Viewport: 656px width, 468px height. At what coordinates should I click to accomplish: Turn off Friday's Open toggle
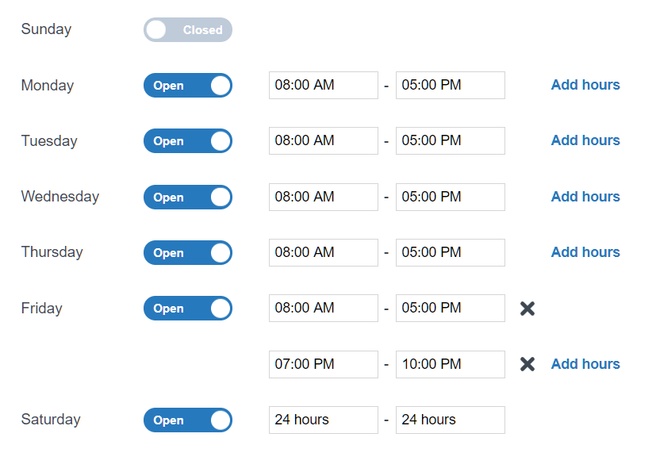(x=187, y=308)
